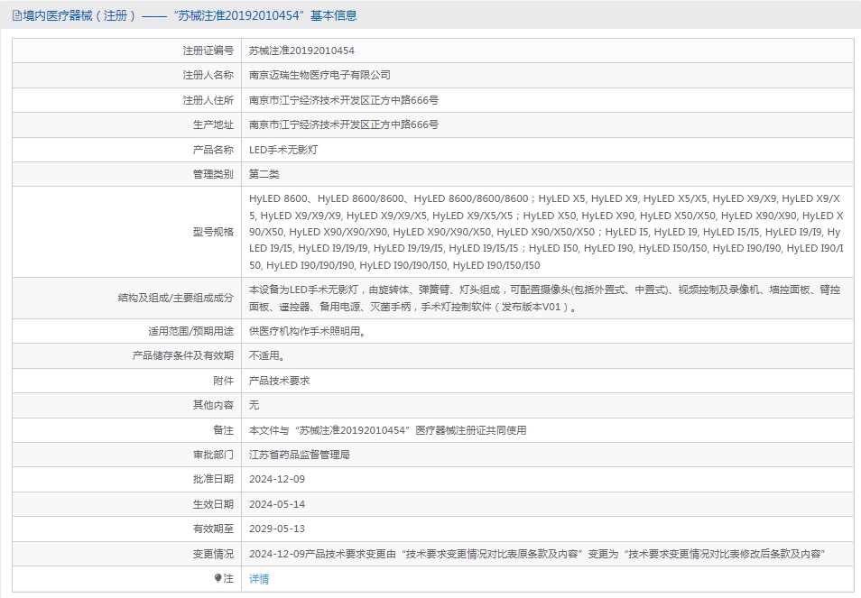861x598 pixels.
Task: Click the address in the 注册人住所 row
Action: click(x=344, y=100)
